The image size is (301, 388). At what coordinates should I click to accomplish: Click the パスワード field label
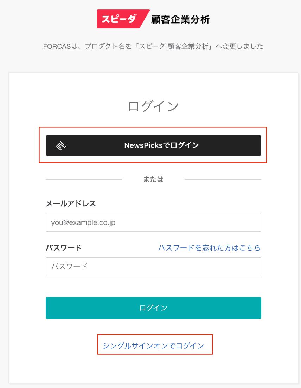64,248
